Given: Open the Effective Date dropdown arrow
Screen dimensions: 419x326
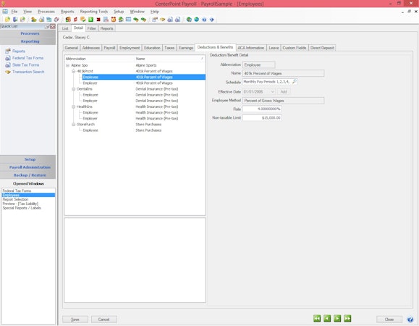Looking at the screenshot, I should click(x=272, y=92).
